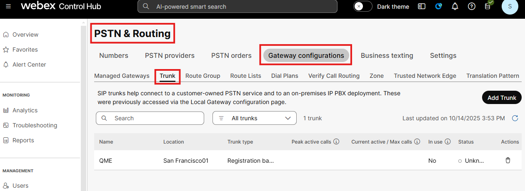Show Peak active calls info tooltip
Image resolution: width=525 pixels, height=191 pixels.
[336, 142]
